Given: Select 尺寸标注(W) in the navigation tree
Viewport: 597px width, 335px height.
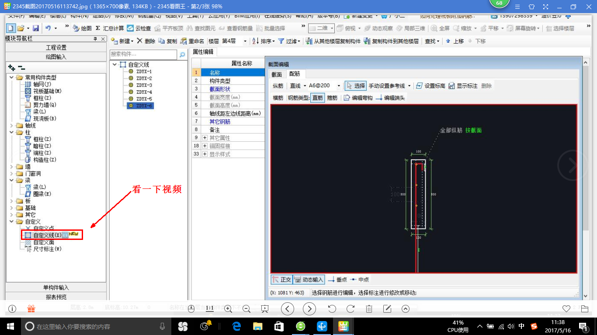Looking at the screenshot, I should click(48, 249).
